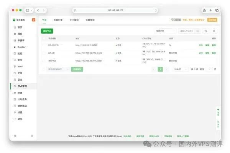The image size is (230, 153).
Task: Open the 请选择批量操作 batch operation dropdown
Action: [58, 69]
